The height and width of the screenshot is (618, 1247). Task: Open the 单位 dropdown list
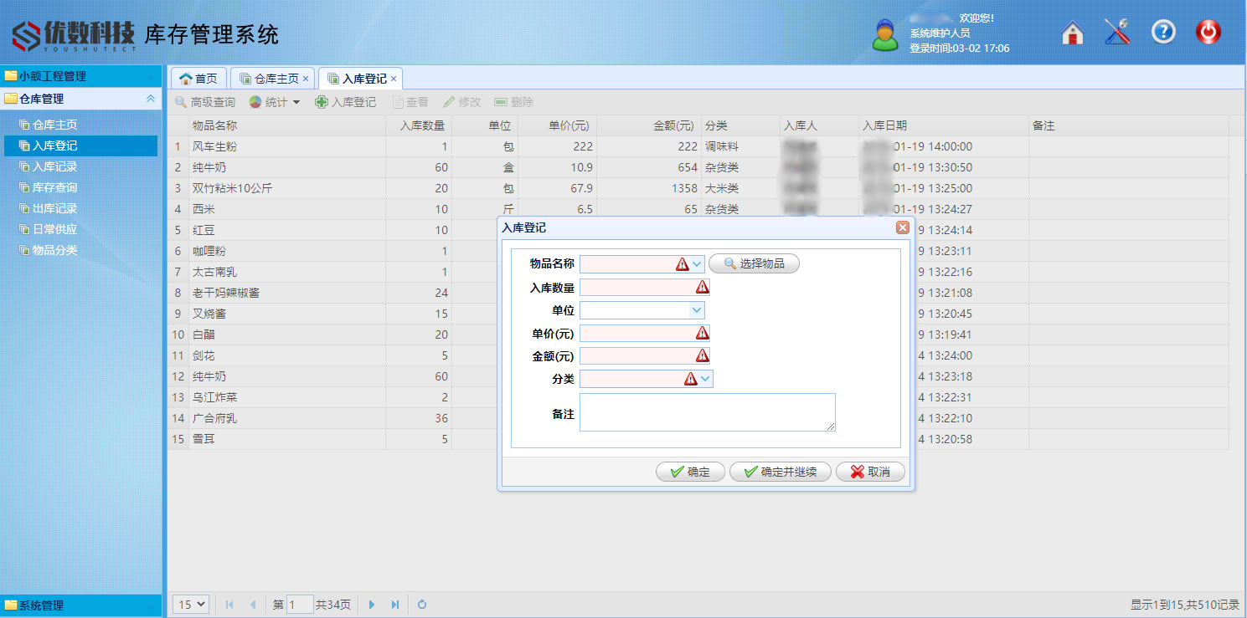click(697, 310)
